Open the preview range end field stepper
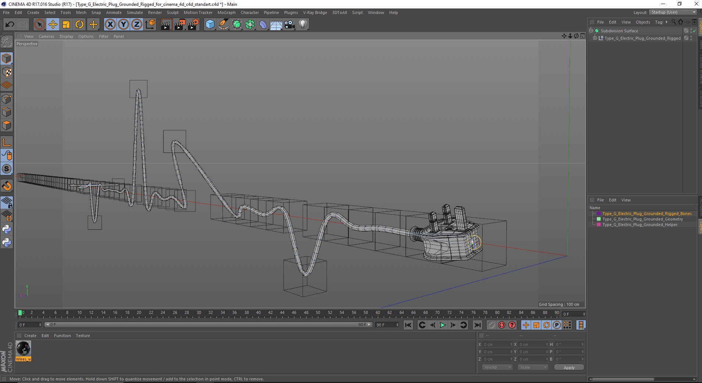Image resolution: width=702 pixels, height=383 pixels. 397,325
